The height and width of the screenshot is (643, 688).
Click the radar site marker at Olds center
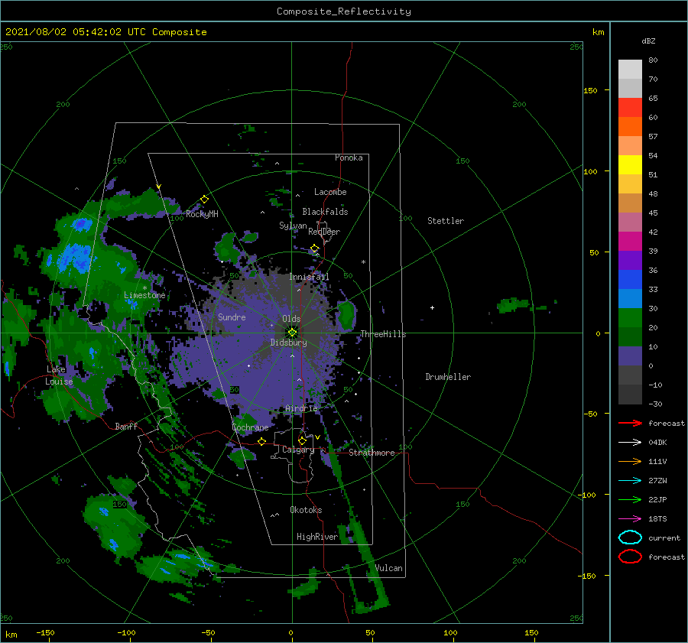tap(292, 333)
